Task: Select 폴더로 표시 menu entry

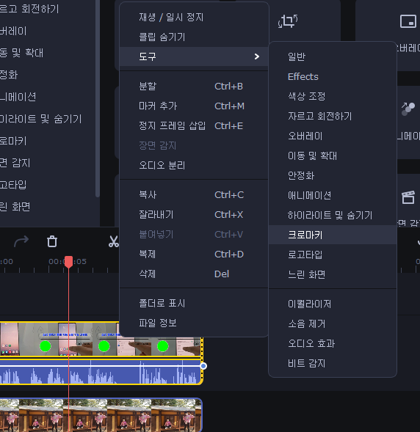Action: [194, 304]
